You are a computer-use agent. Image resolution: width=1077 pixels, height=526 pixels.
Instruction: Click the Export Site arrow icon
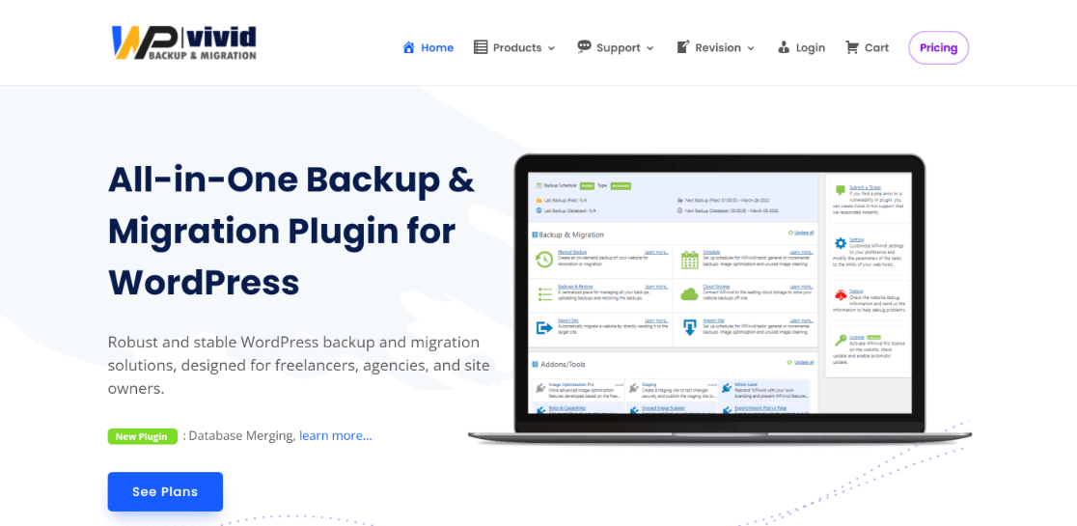[x=544, y=328]
